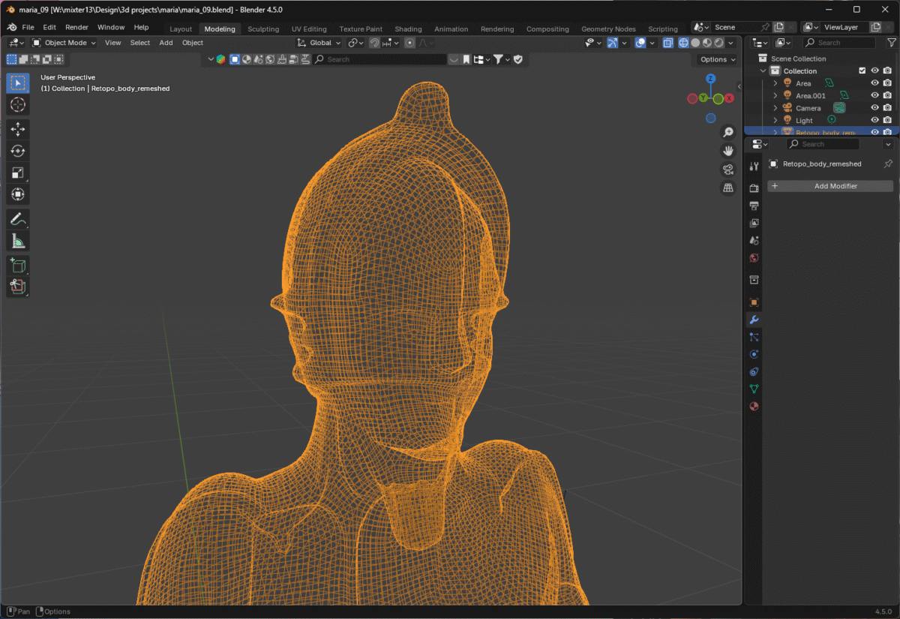This screenshot has width=900, height=619.
Task: Select the Cursor tool in the left toolbar
Action: [18, 105]
